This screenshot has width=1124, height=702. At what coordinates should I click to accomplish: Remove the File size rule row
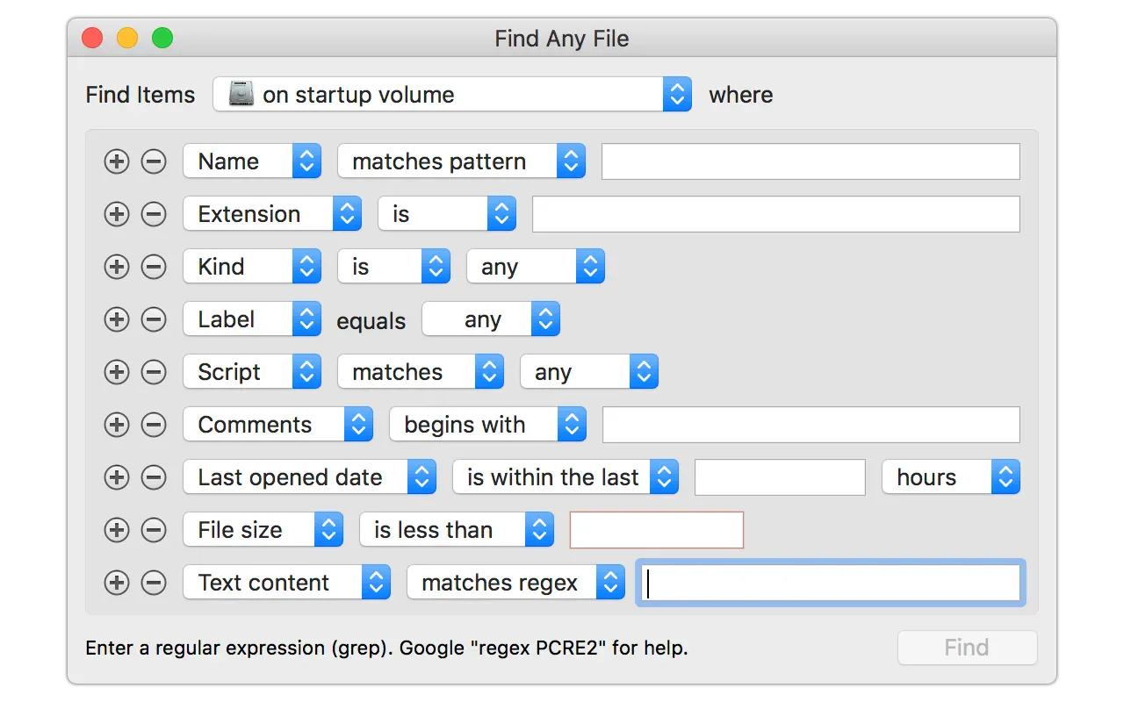(154, 530)
